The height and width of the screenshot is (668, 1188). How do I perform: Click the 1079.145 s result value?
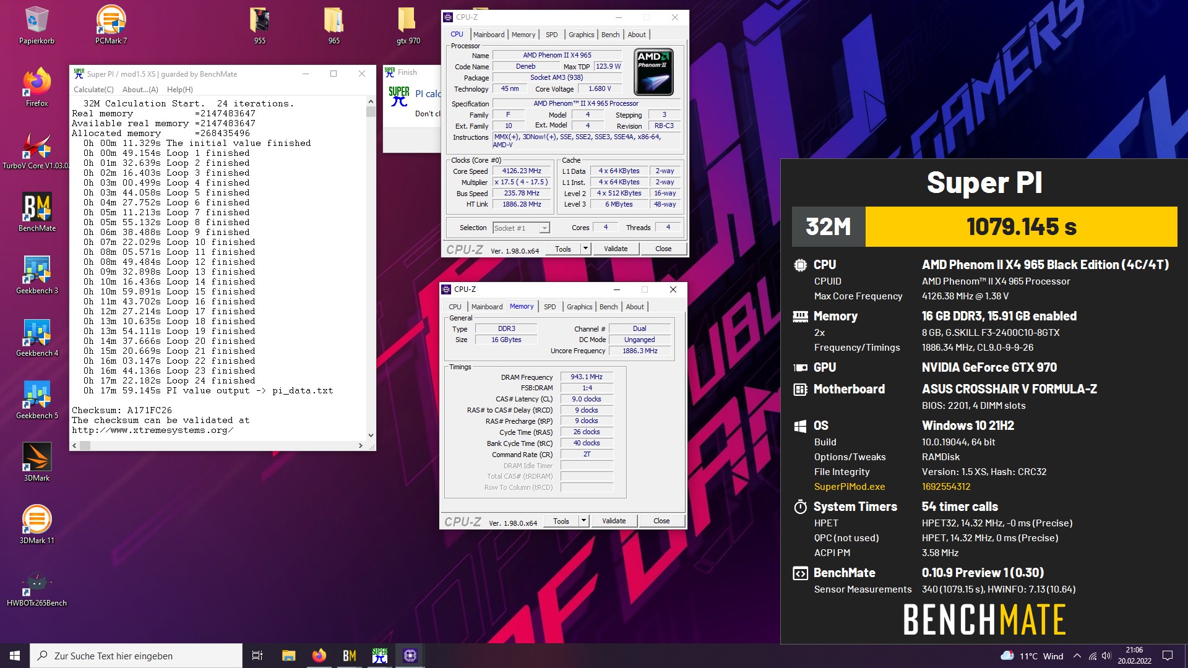[1022, 226]
